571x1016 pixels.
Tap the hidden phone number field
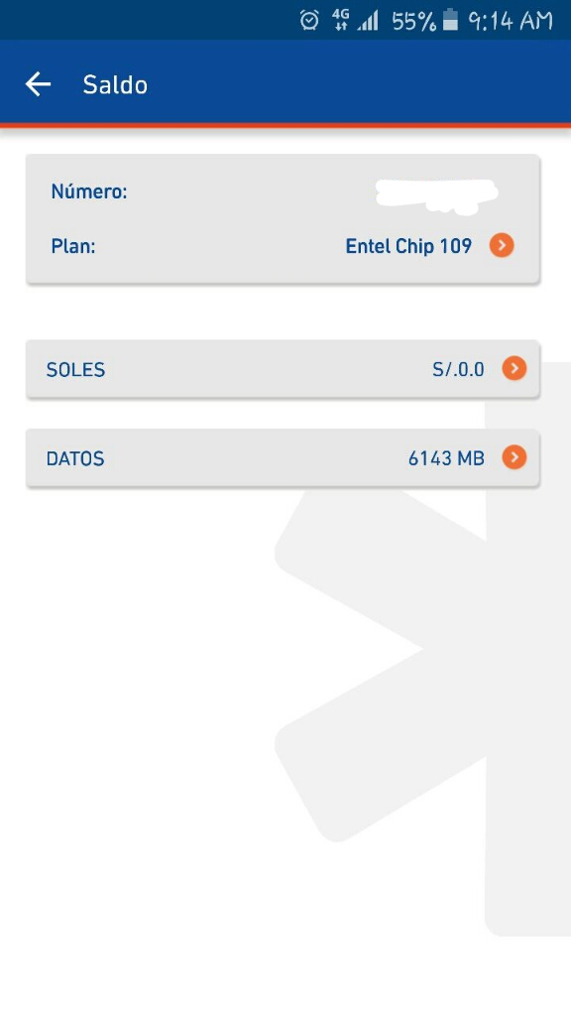(437, 196)
